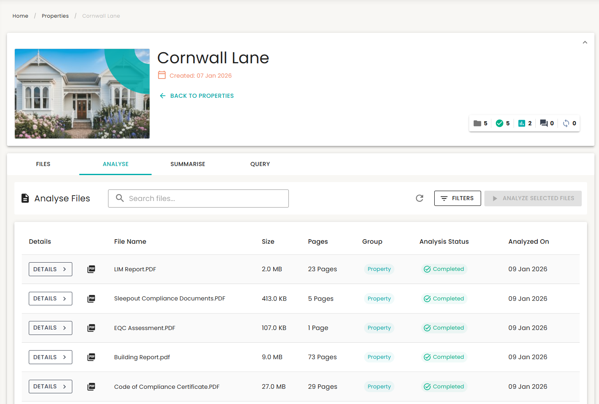The width and height of the screenshot is (599, 404).
Task: Open the FILTERS panel
Action: 457,198
